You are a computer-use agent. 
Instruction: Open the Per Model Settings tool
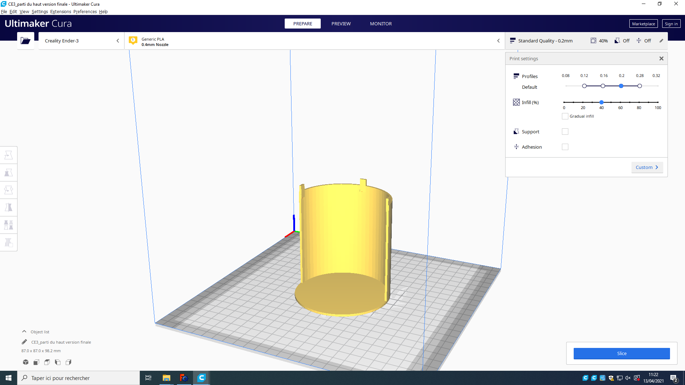[x=9, y=225]
